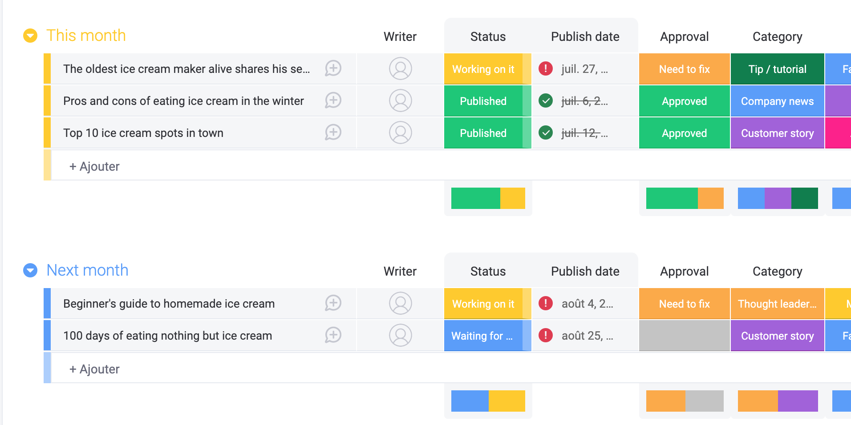This screenshot has height=425, width=851.
Task: Click writer avatar for oldest ice cream maker row
Action: (401, 68)
